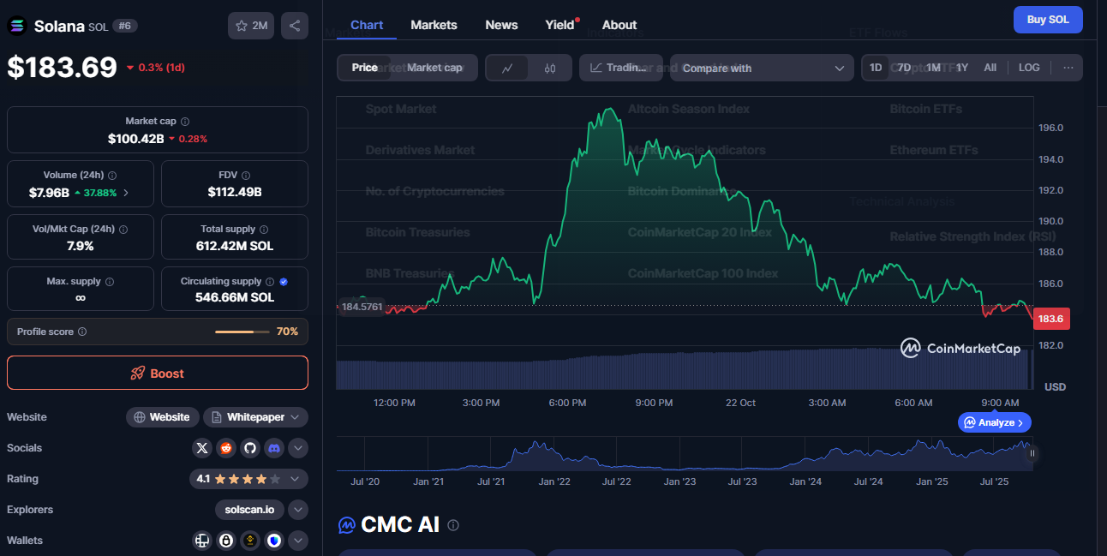Viewport: 1107px width, 556px height.
Task: Set chart range to 1Y
Action: pos(962,68)
